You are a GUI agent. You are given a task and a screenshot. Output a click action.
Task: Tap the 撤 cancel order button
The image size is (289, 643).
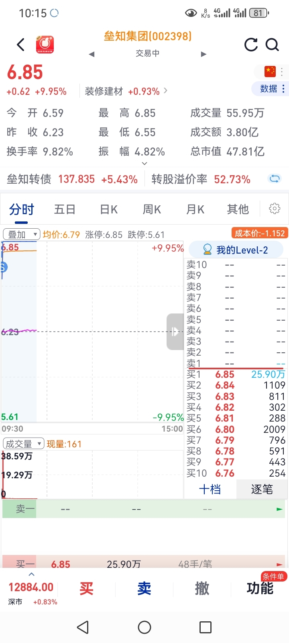202,589
